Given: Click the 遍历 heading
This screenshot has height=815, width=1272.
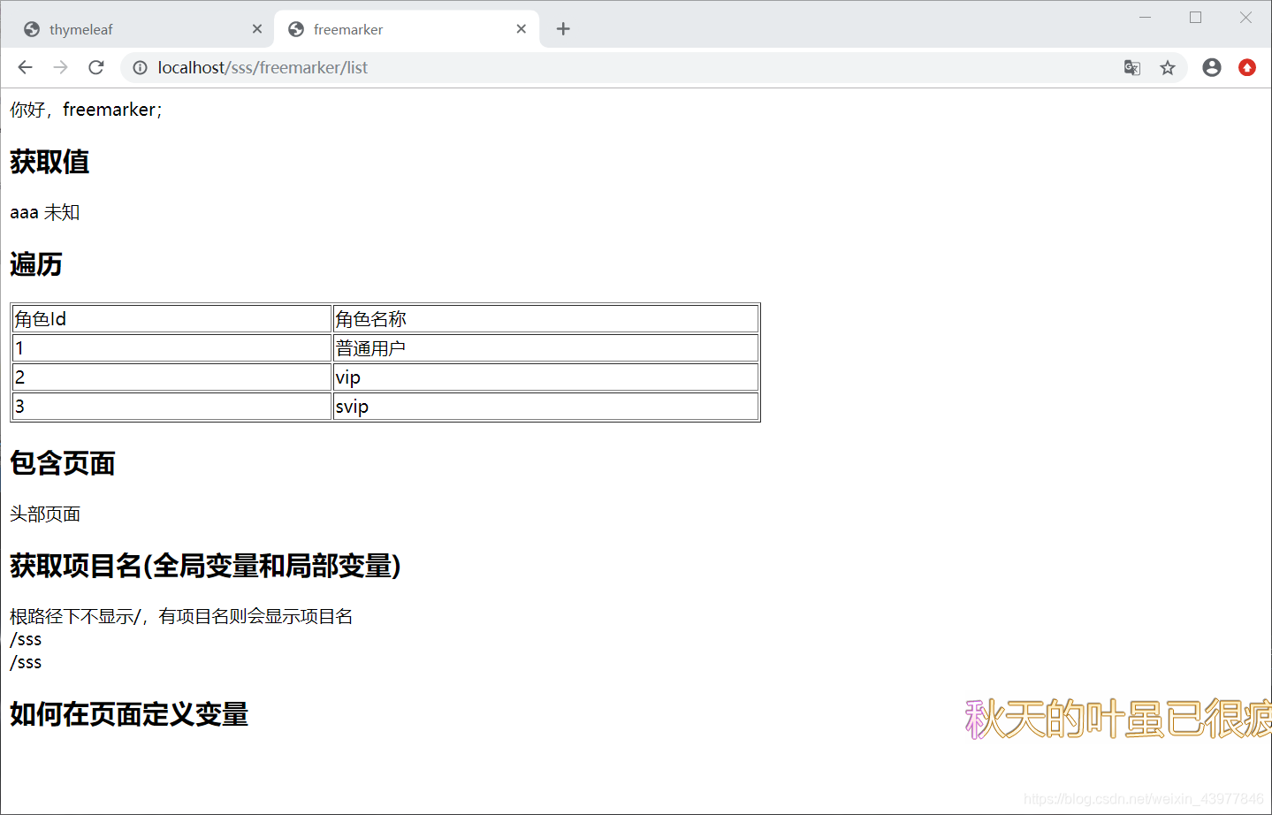Looking at the screenshot, I should click(x=36, y=264).
